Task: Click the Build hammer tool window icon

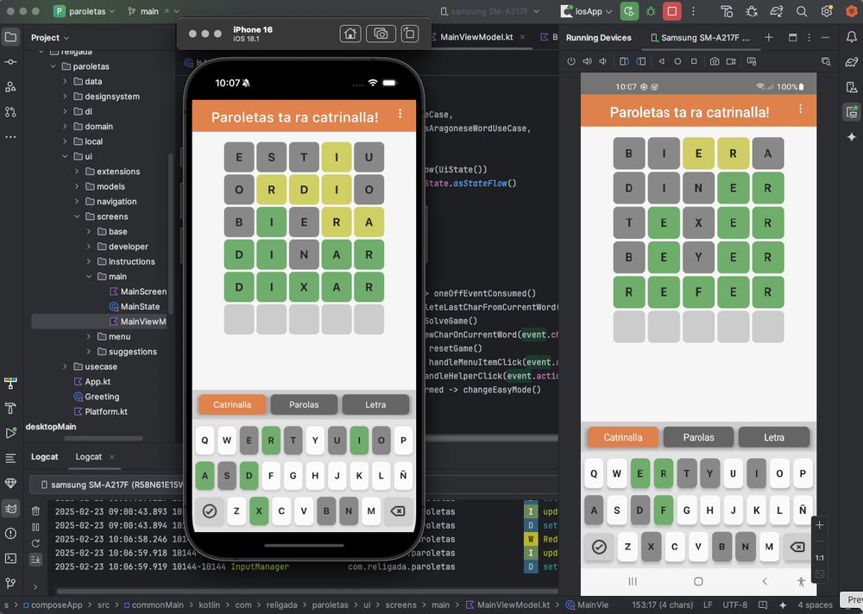Action: click(x=10, y=408)
